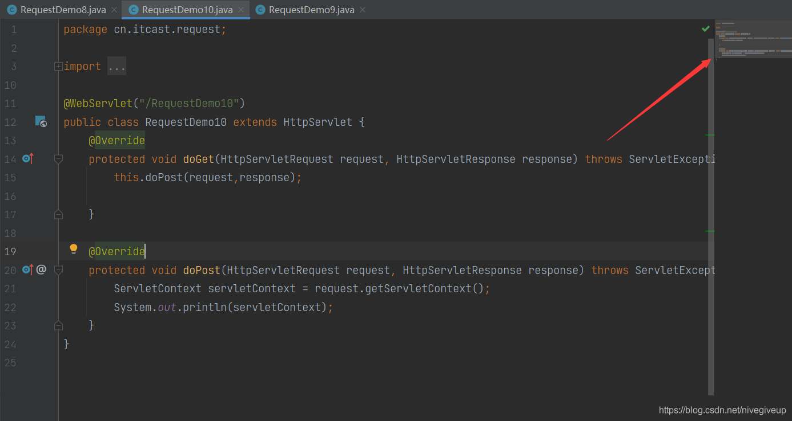Click line number 1 in the gutter
This screenshot has width=792, height=421.
[14, 30]
